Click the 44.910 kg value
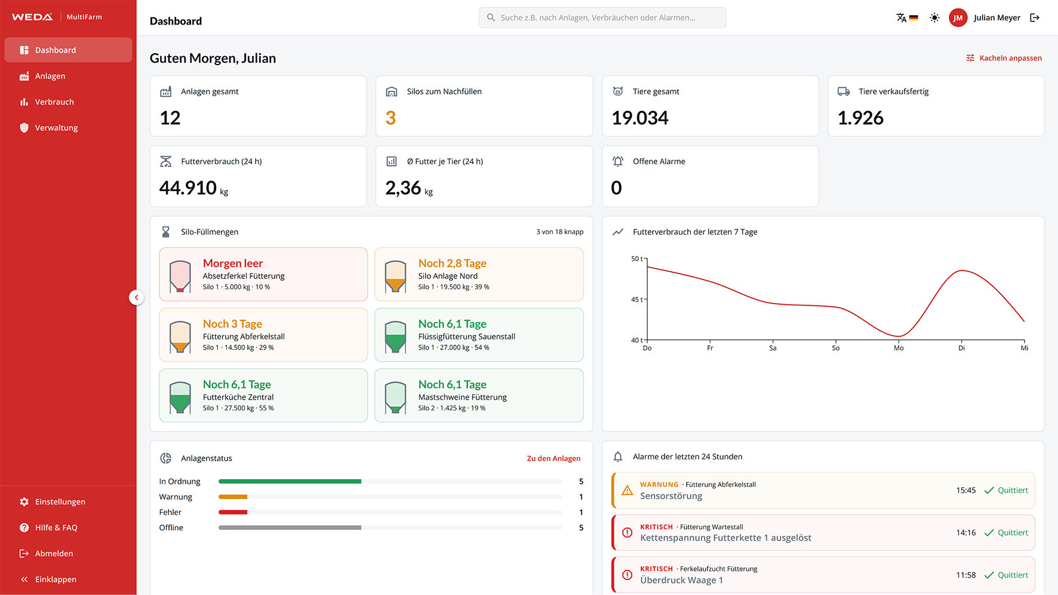Image resolution: width=1058 pixels, height=595 pixels. click(x=193, y=188)
